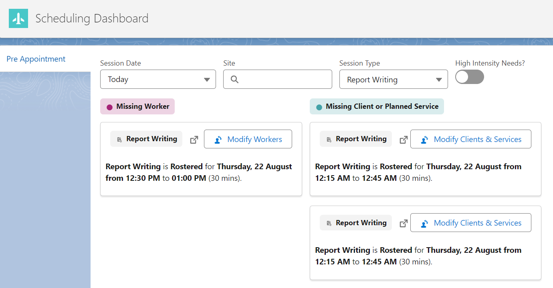Click the Scheduling Dashboard app logo icon
Screen dimensions: 553x288
(18, 18)
